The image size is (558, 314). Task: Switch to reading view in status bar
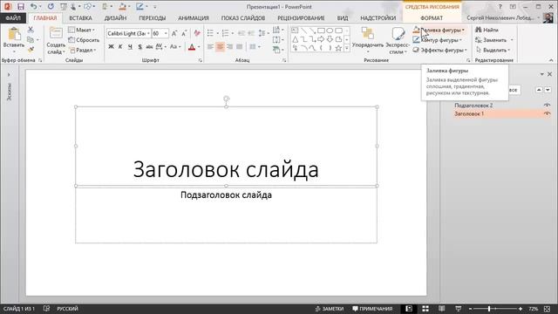coord(442,309)
